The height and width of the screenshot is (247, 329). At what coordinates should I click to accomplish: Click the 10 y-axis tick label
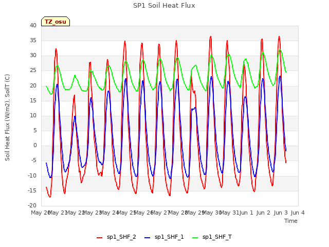33,115
